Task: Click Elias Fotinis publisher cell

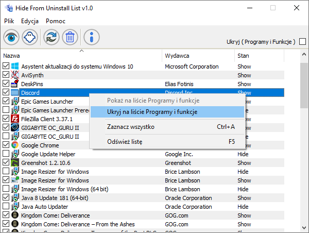Action: click(x=179, y=84)
